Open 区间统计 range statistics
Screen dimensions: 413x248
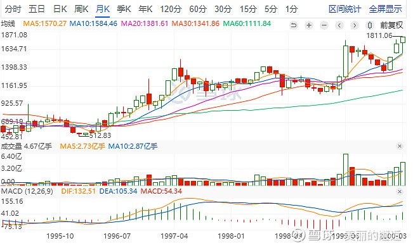coord(344,9)
